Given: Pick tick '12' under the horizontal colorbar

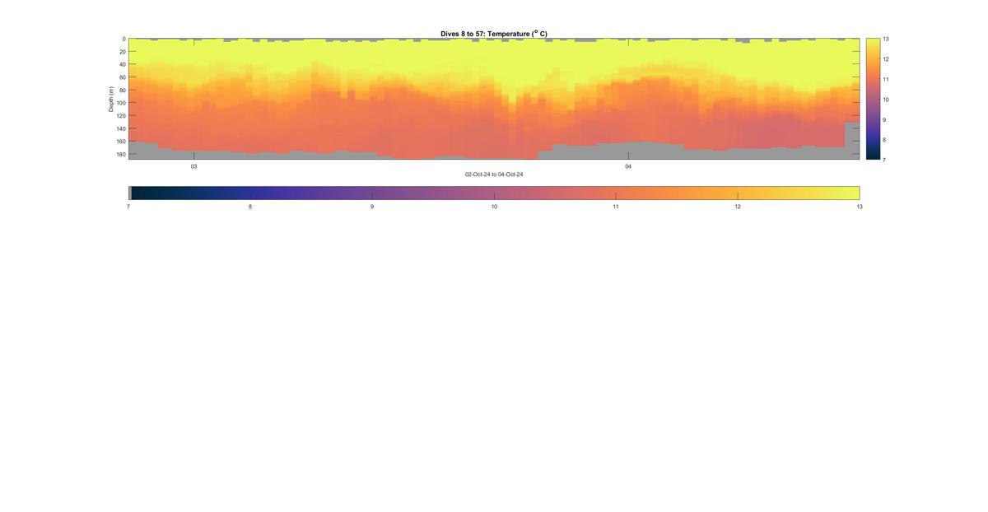Looking at the screenshot, I should click(738, 207).
